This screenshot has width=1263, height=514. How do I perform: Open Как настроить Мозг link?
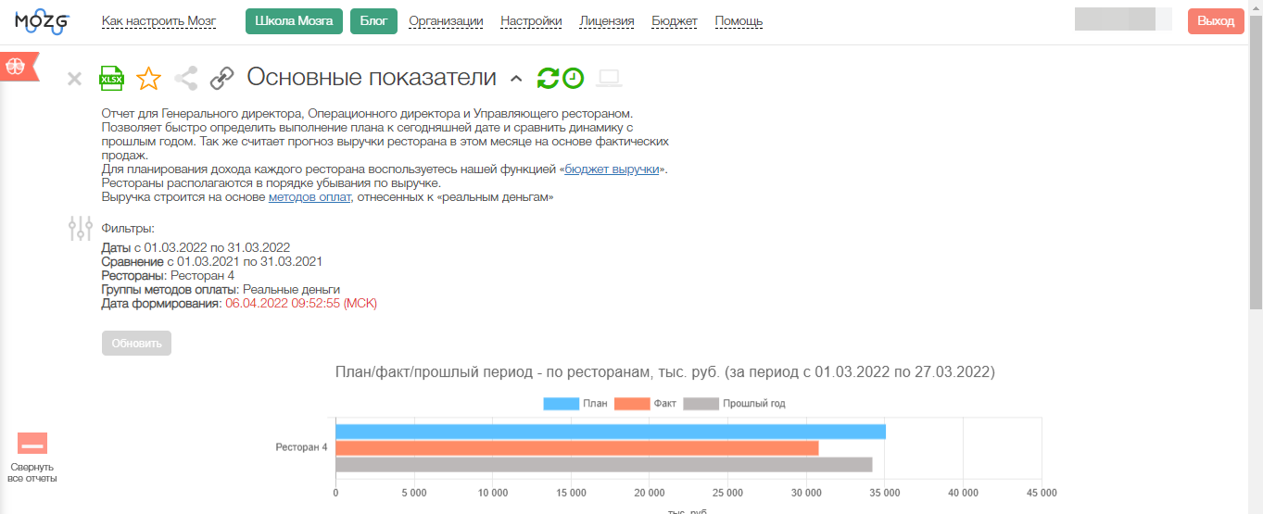coord(159,21)
